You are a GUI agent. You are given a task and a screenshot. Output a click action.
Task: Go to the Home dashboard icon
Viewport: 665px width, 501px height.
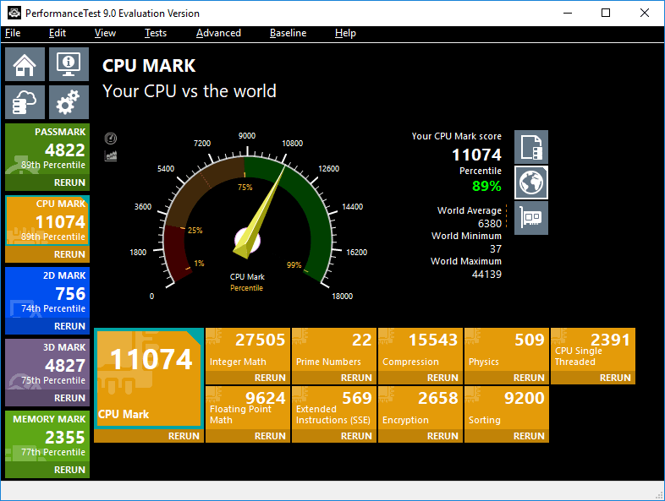[x=25, y=64]
